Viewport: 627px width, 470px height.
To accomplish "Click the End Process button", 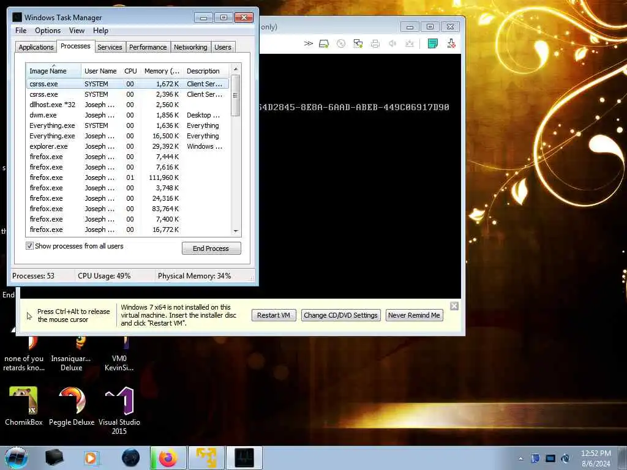I will pyautogui.click(x=211, y=248).
